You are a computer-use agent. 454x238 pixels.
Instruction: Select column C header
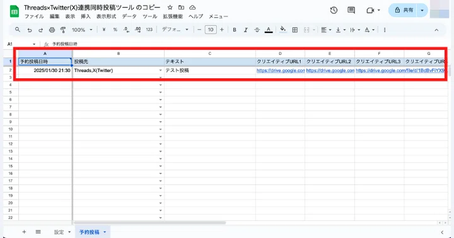click(x=210, y=54)
